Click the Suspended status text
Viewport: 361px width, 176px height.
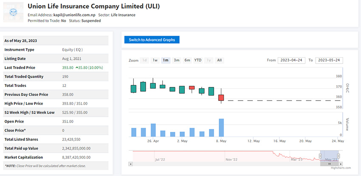91,21
